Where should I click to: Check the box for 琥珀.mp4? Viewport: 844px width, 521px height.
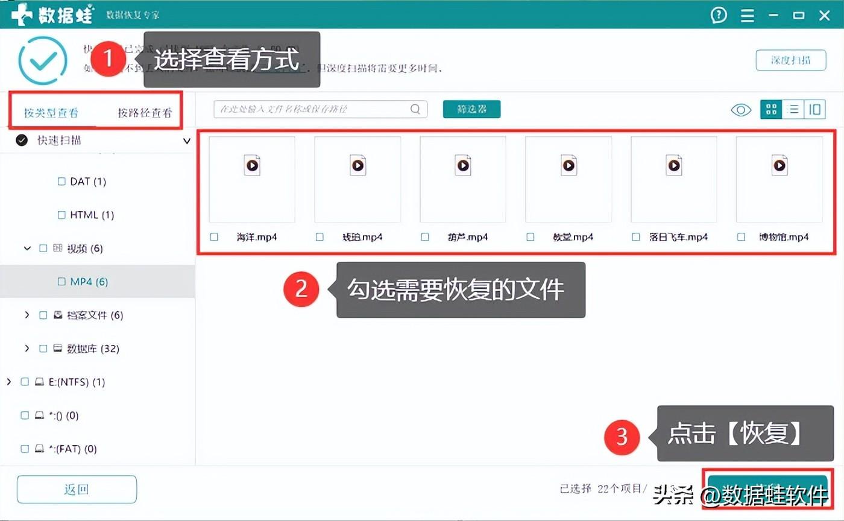click(x=320, y=237)
